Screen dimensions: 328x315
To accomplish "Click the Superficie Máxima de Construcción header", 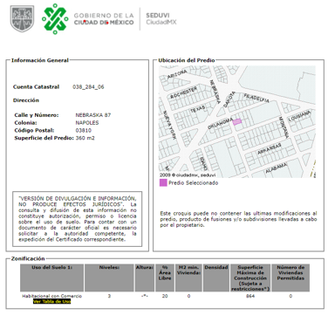I will (250, 277).
